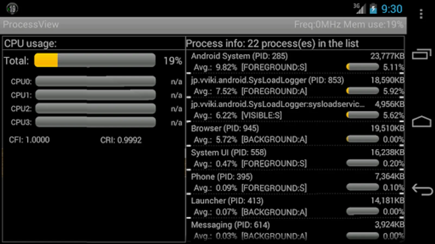
Task: Tap the 9:30 clock in status bar
Action: coord(391,9)
